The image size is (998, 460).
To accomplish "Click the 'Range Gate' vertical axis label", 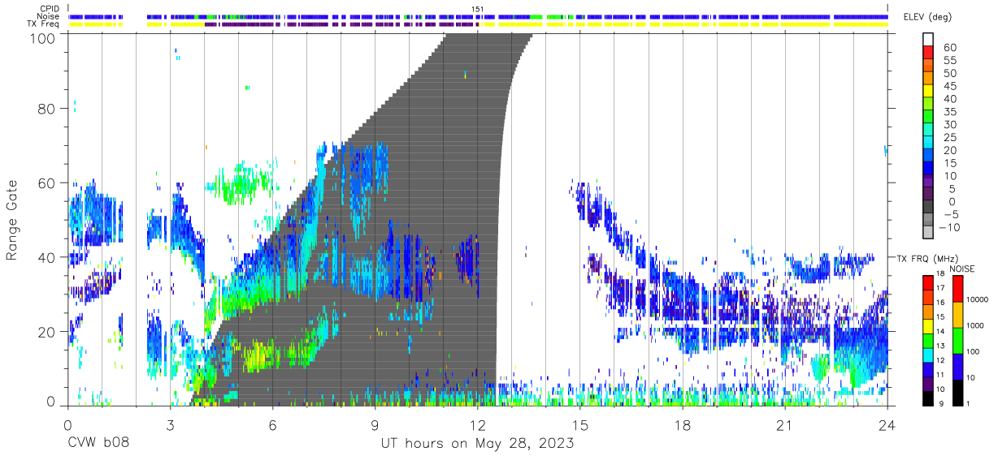I will [12, 220].
